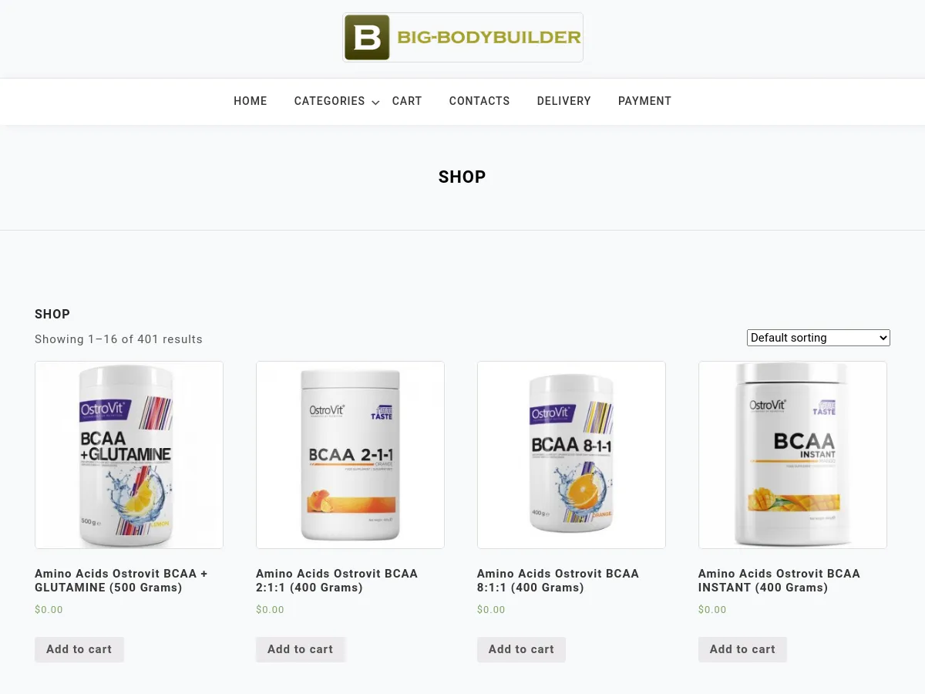Add BCAA 8:1:1 to cart
The height and width of the screenshot is (694, 925).
coord(522,649)
